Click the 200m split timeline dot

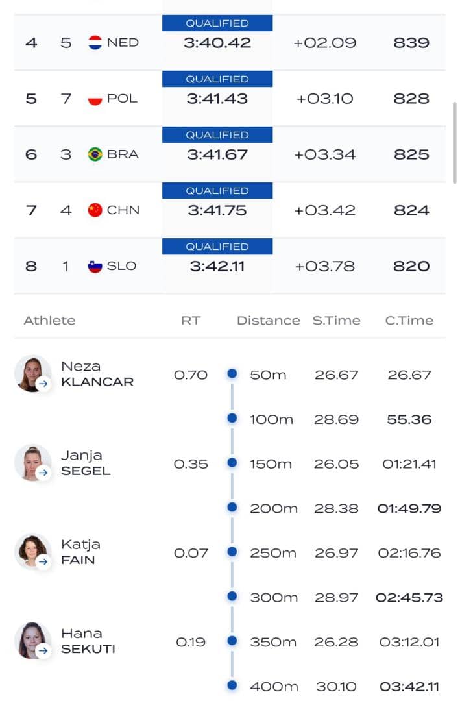(x=232, y=508)
